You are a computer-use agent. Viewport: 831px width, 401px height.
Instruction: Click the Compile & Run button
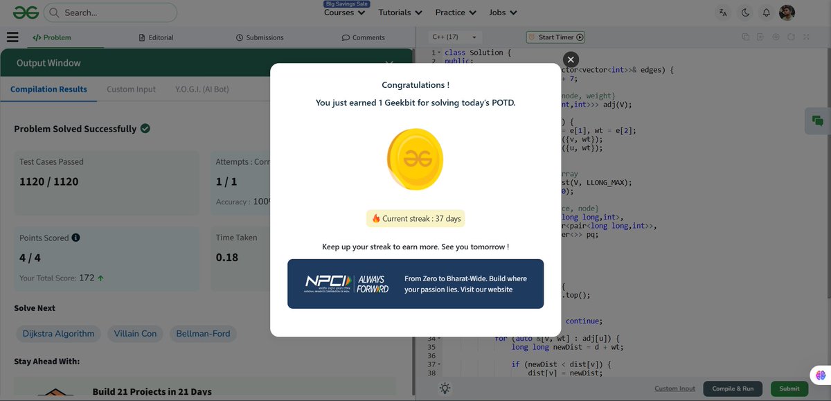click(x=733, y=389)
